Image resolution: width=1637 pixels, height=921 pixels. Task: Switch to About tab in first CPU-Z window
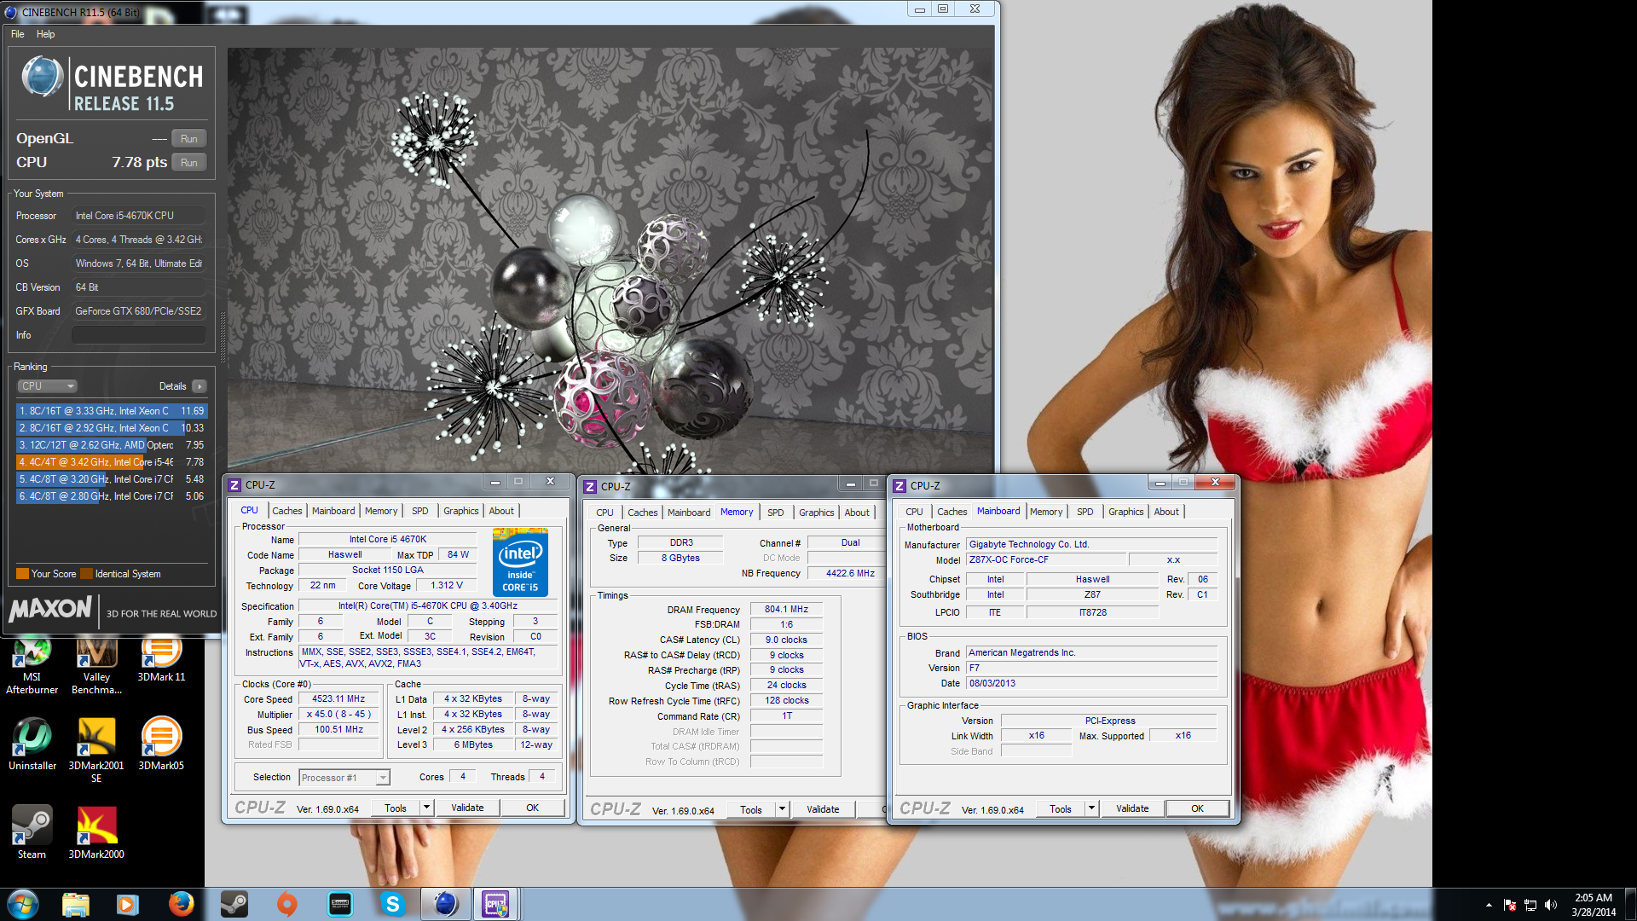501,511
